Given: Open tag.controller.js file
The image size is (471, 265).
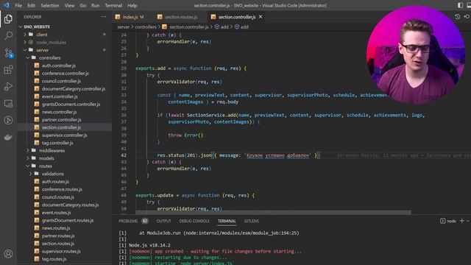Looking at the screenshot, I should (57, 143).
